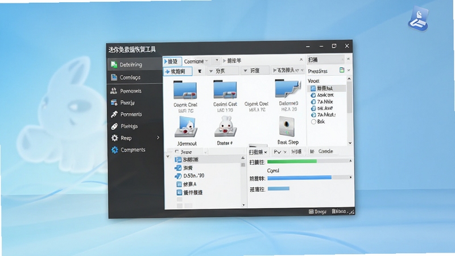Open the first sort dropdown in toolbar
This screenshot has height=256, width=455.
click(x=223, y=71)
